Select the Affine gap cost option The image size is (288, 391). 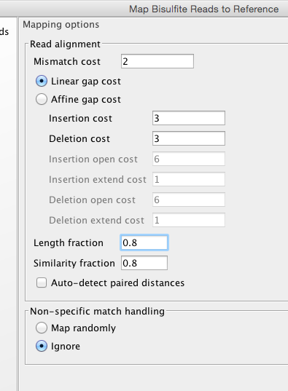pyautogui.click(x=42, y=99)
